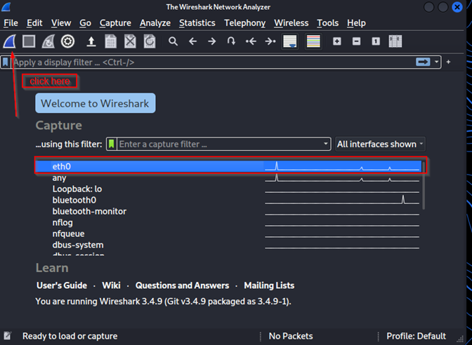
Task: Open the Go menu
Action: pos(86,23)
